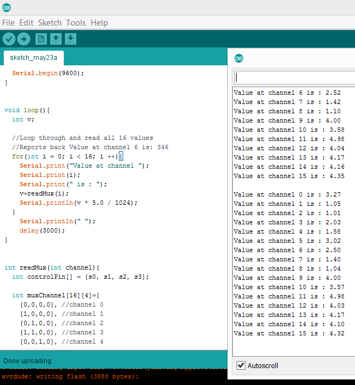355x385 pixels.
Task: Open the File menu
Action: 8,23
